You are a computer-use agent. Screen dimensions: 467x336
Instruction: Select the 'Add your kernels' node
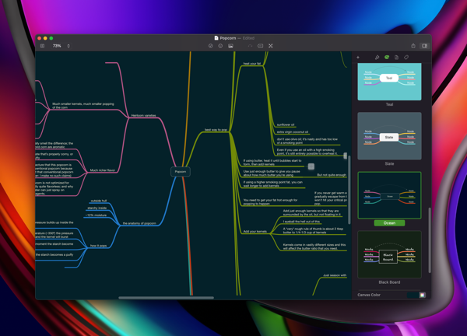pyautogui.click(x=255, y=232)
